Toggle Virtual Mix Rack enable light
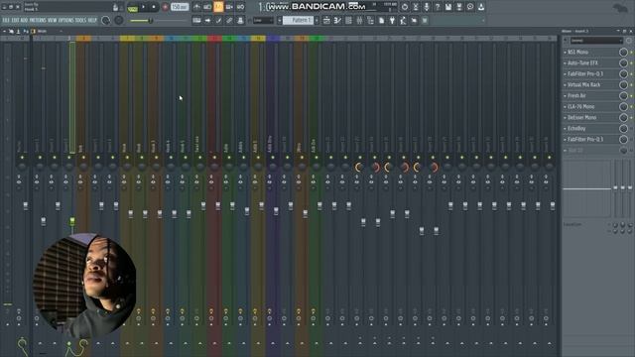 (x=631, y=85)
